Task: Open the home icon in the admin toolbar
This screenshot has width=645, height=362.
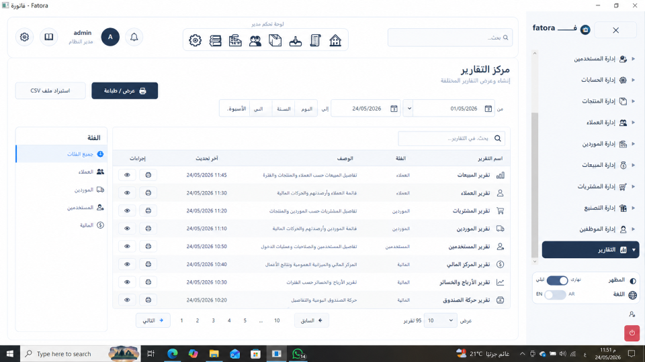Action: 335,40
